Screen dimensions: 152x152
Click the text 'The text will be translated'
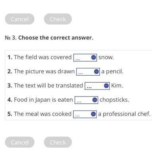(x=48, y=85)
